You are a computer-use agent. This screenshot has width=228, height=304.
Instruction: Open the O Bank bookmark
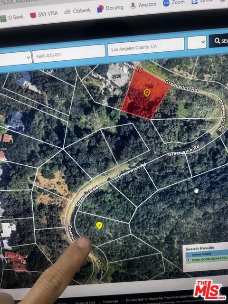click(x=12, y=18)
